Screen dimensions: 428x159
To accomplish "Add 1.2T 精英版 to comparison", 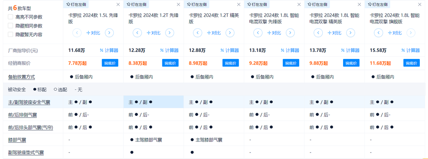I will [x=214, y=33].
